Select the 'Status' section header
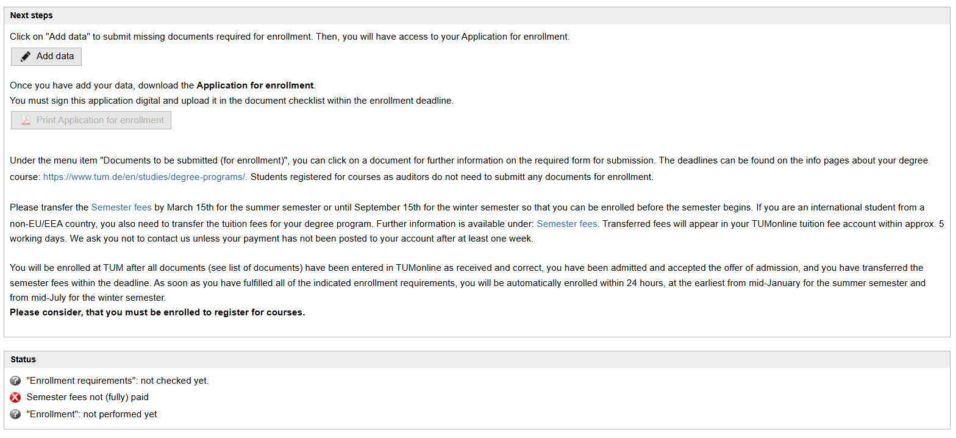Screen dimensions: 956x438 click(x=477, y=359)
